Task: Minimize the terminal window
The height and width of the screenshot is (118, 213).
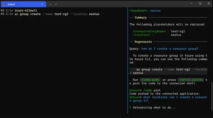Action: tap(192, 4)
